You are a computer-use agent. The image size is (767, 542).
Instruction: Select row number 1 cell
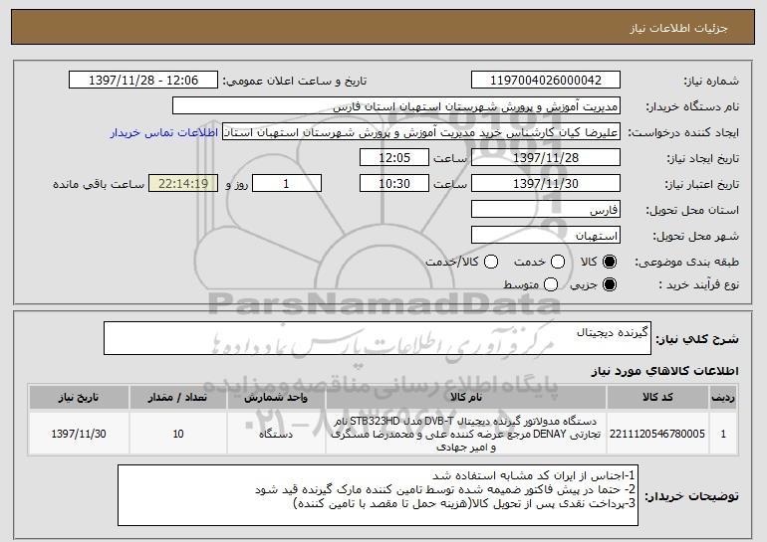coord(723,434)
